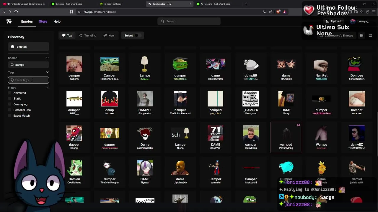The height and width of the screenshot is (212, 378).
Task: Click the Upload button
Action: [x=333, y=21]
